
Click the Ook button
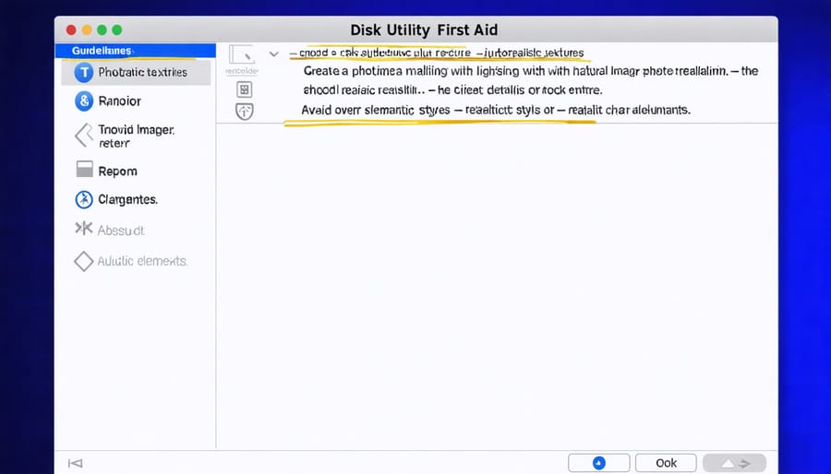(x=666, y=463)
